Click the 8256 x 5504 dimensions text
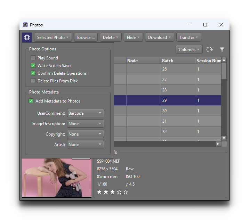Image resolution: width=249 pixels, height=220 pixels. (107, 169)
